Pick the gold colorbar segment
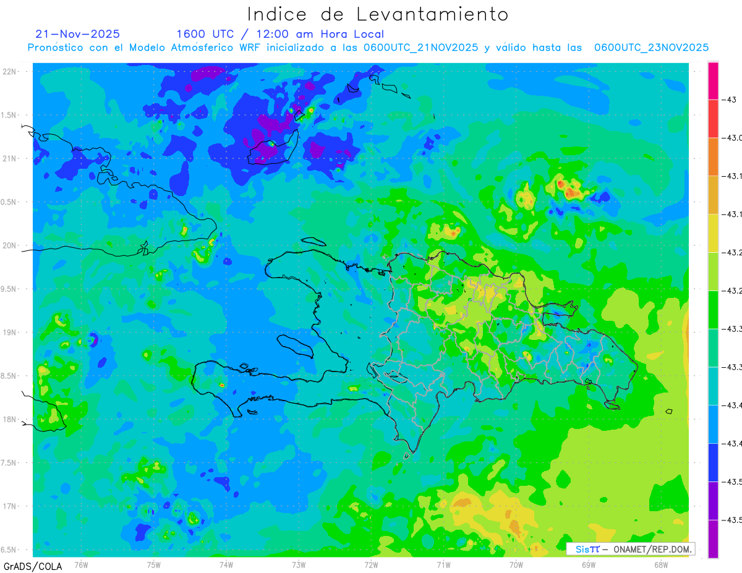 [713, 195]
